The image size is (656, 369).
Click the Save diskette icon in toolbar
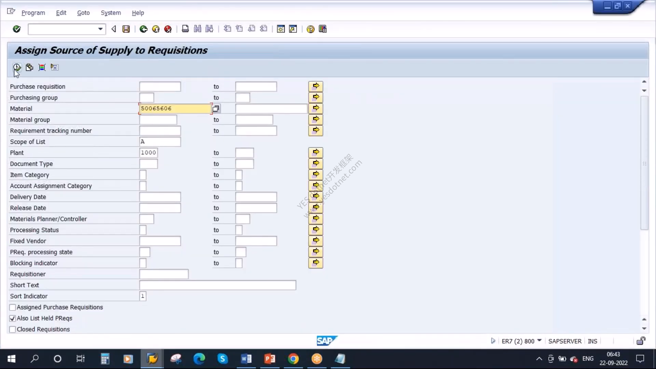point(126,29)
